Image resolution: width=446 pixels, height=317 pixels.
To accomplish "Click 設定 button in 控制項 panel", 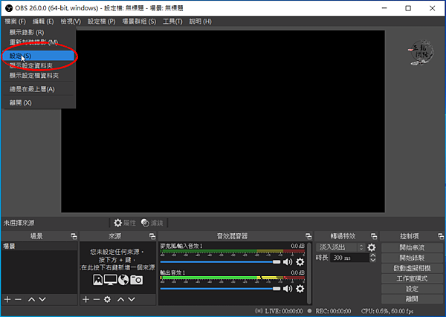I will [412, 289].
